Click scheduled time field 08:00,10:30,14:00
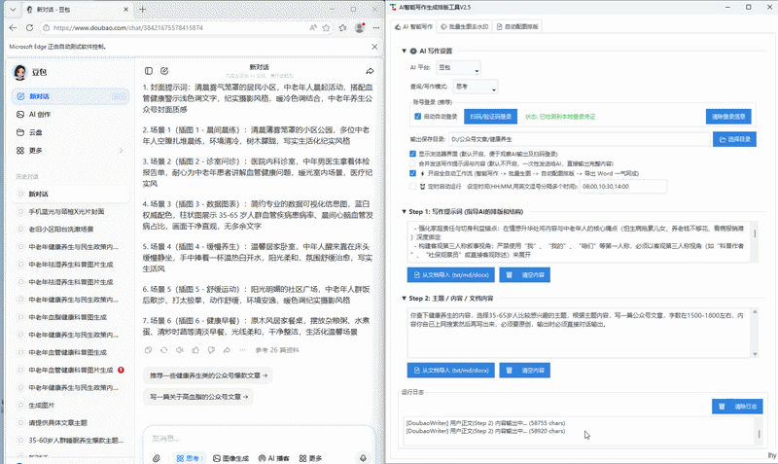This screenshot has height=464, width=778. pos(622,187)
